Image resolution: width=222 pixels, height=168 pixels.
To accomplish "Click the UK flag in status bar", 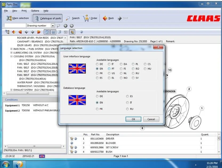I will coord(42,156).
